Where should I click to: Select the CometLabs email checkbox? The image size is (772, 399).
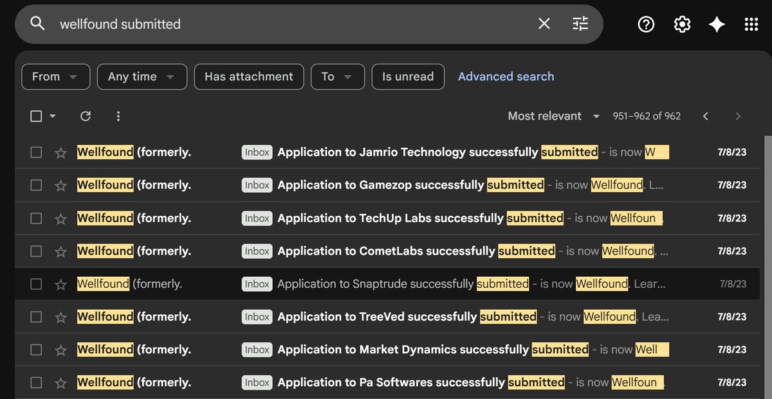[36, 251]
